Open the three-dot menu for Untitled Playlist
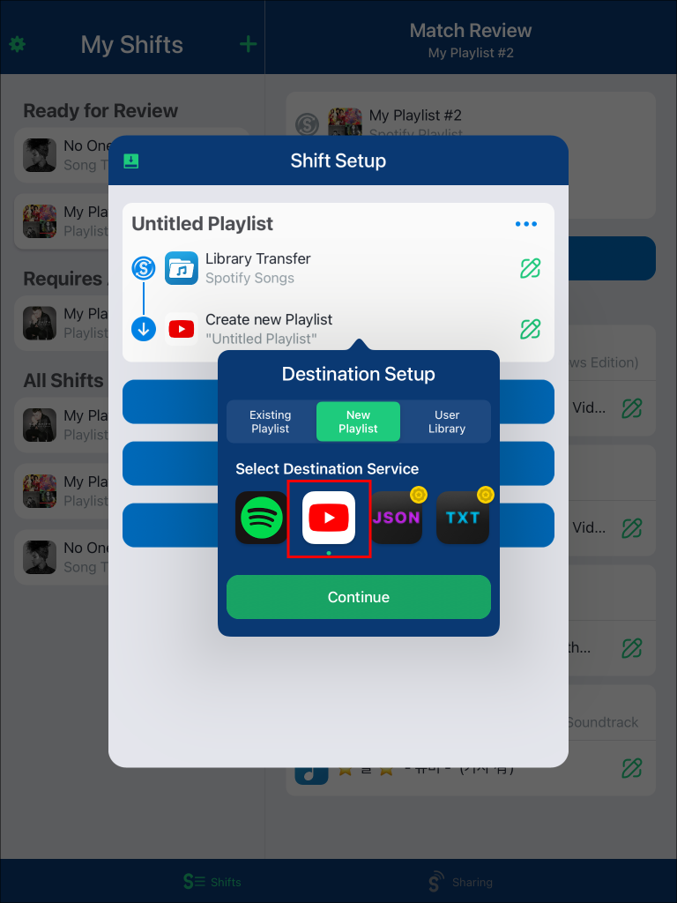 click(x=525, y=224)
